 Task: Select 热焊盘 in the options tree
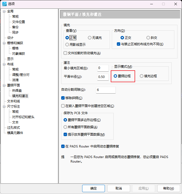click(x=17, y=91)
